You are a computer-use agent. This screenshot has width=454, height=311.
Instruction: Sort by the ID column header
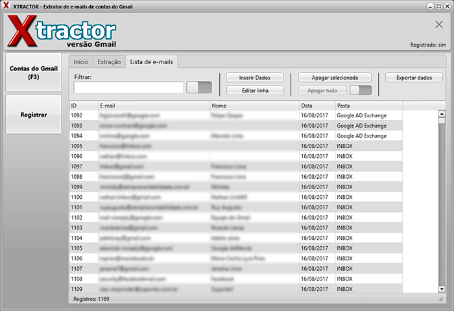pos(84,106)
